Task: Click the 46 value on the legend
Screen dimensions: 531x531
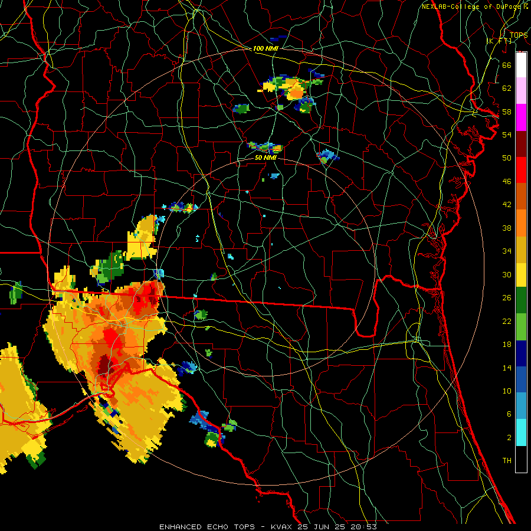Action: [507, 182]
